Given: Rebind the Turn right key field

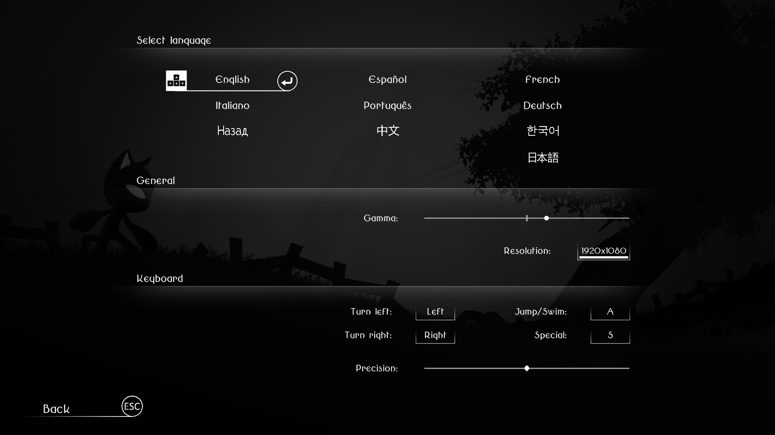Looking at the screenshot, I should click(x=435, y=335).
